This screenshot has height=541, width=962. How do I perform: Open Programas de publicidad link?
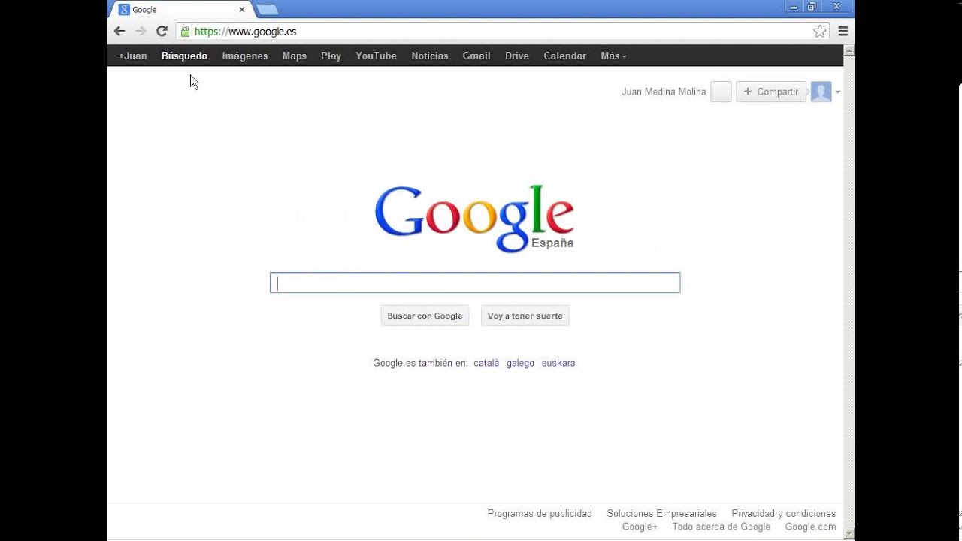pyautogui.click(x=540, y=514)
